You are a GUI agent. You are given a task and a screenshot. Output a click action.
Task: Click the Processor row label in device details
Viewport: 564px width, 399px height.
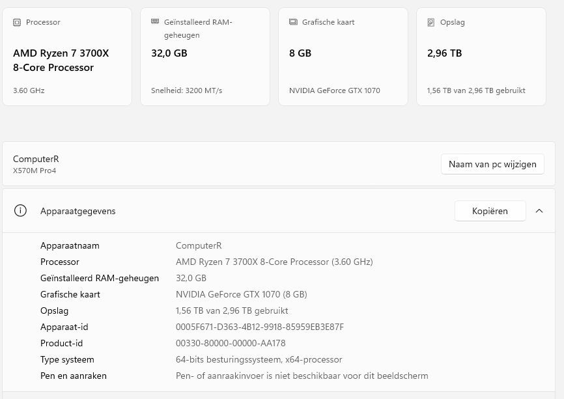point(60,262)
